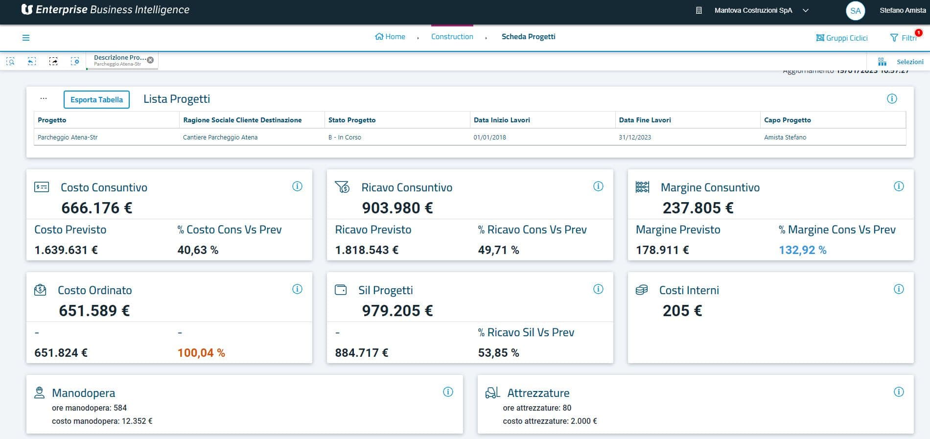Open Construction breadcrumb
Viewport: 930px width, 439px height.
pos(452,37)
